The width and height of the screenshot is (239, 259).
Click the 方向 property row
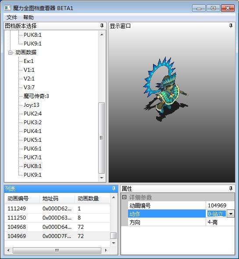181,222
